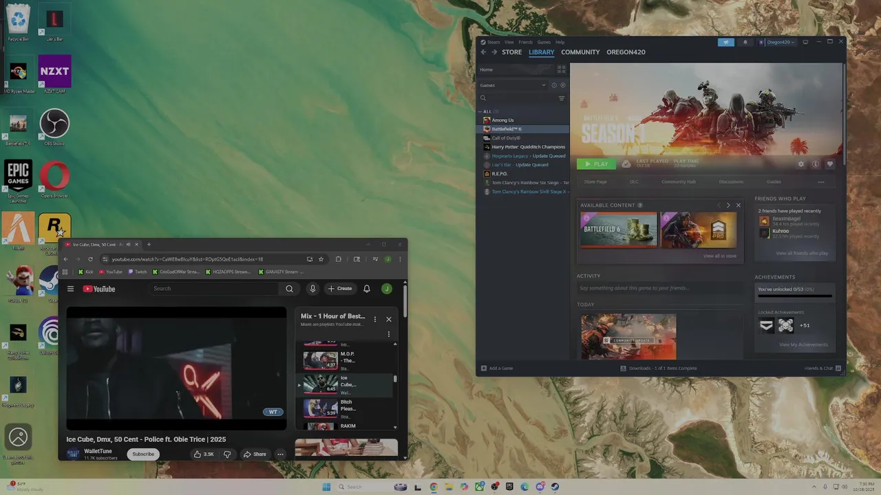Mute the YouTube tab speaker icon
The width and height of the screenshot is (881, 495).
click(x=128, y=245)
